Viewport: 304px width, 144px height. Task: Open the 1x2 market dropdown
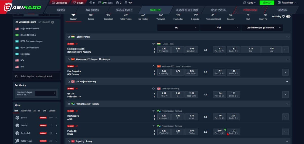(x=178, y=28)
